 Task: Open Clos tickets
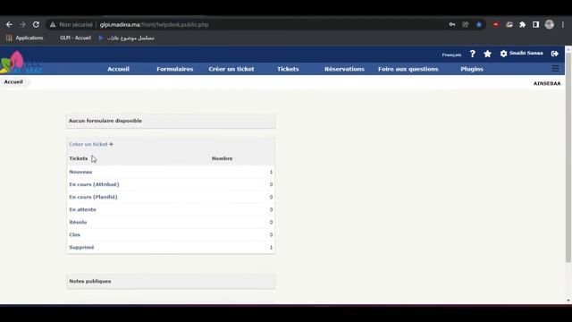point(74,234)
